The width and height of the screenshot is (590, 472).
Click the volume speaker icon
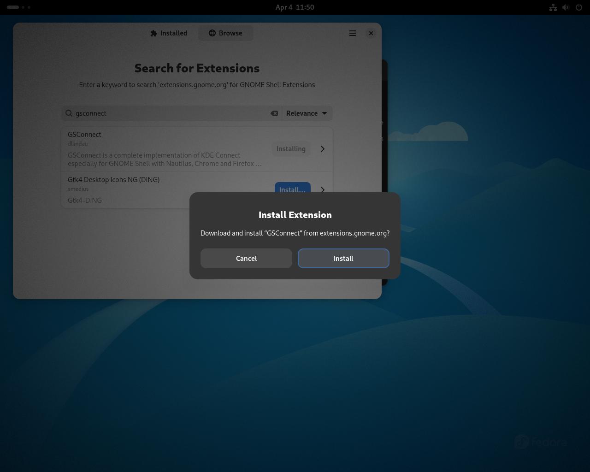(566, 7)
